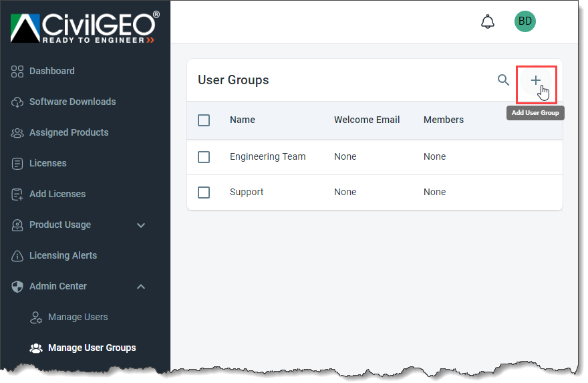
Task: Click the notification bell icon
Action: pyautogui.click(x=488, y=21)
